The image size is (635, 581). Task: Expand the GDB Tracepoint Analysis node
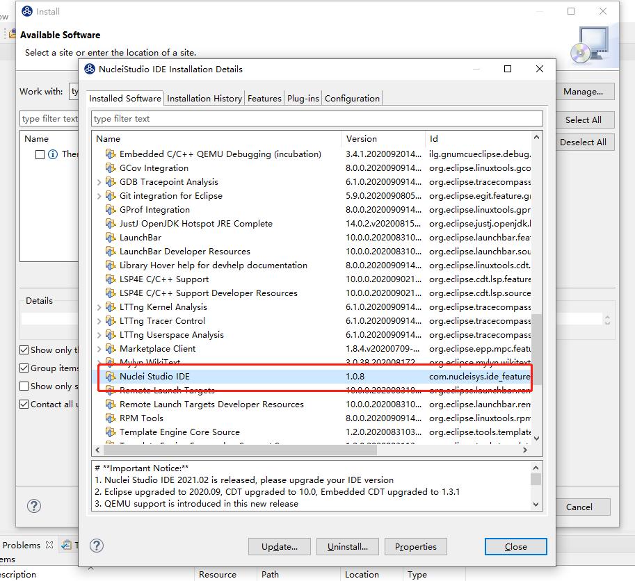click(x=99, y=183)
